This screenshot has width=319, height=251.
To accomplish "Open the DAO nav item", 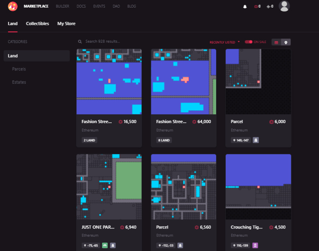I will tap(116, 6).
